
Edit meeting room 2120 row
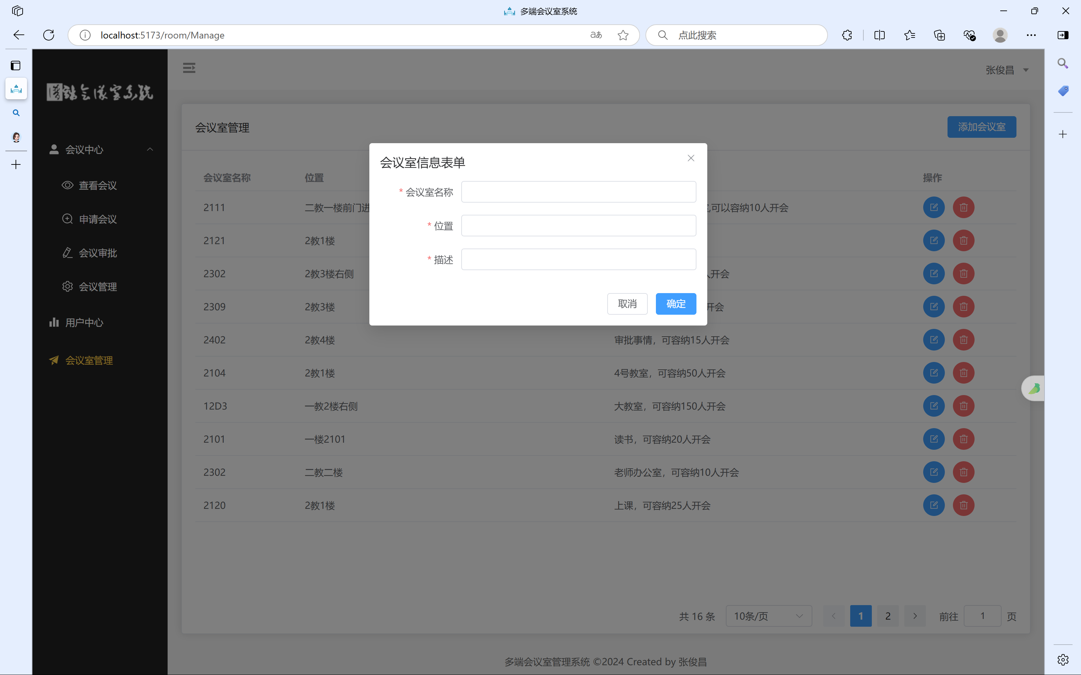pyautogui.click(x=934, y=505)
